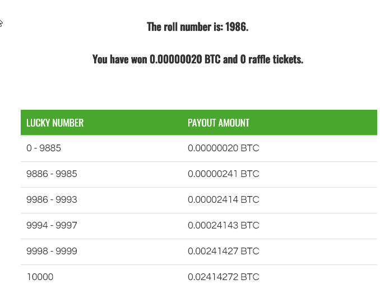Click the 0.00024143 BTC payout cell
This screenshot has height=298, width=380.
[x=224, y=226]
